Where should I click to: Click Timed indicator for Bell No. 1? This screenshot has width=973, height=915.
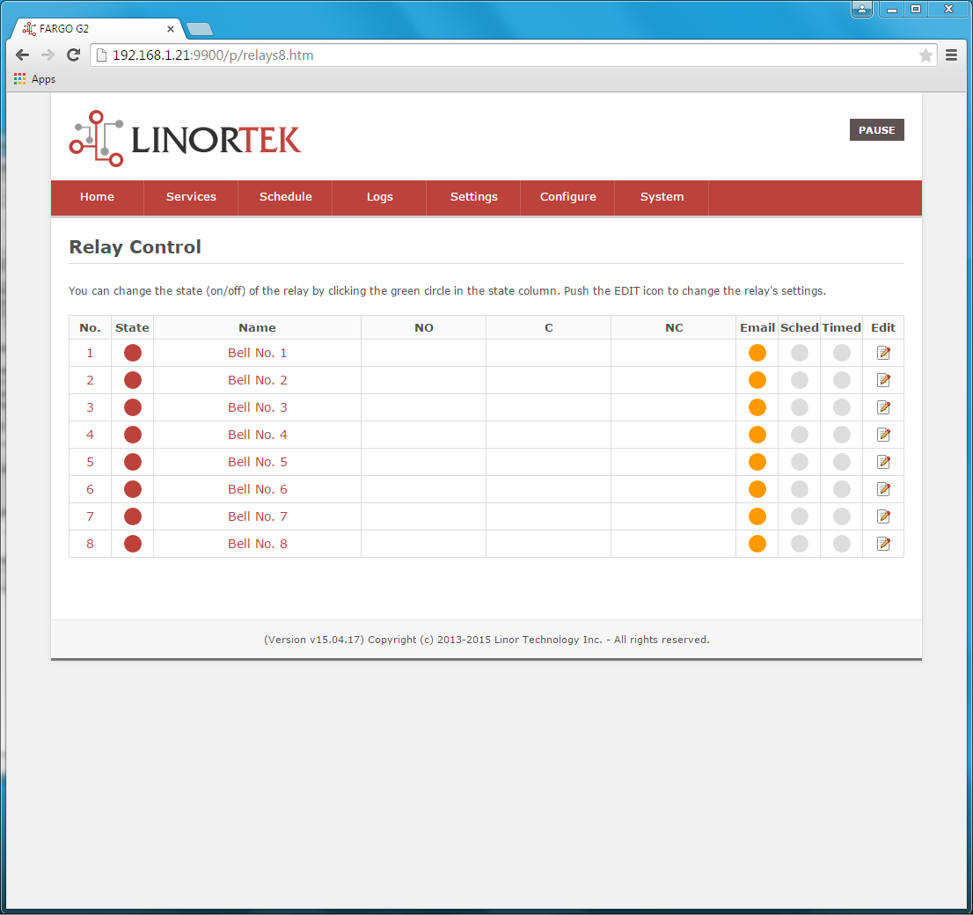(841, 353)
